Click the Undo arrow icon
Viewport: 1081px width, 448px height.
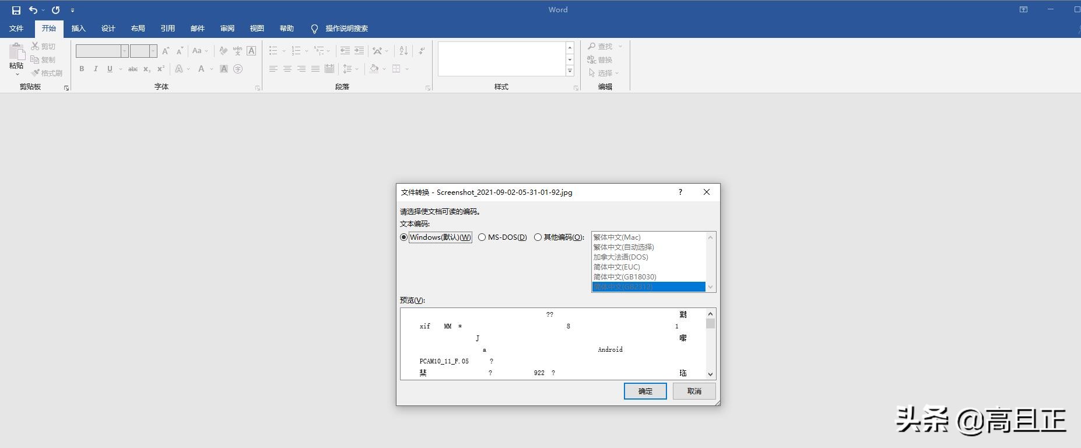33,10
